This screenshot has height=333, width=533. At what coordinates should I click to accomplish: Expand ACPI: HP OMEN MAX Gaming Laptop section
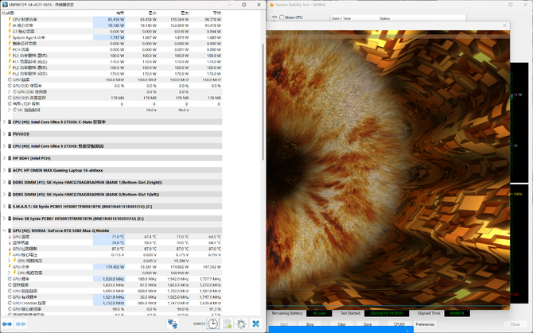pyautogui.click(x=6, y=170)
